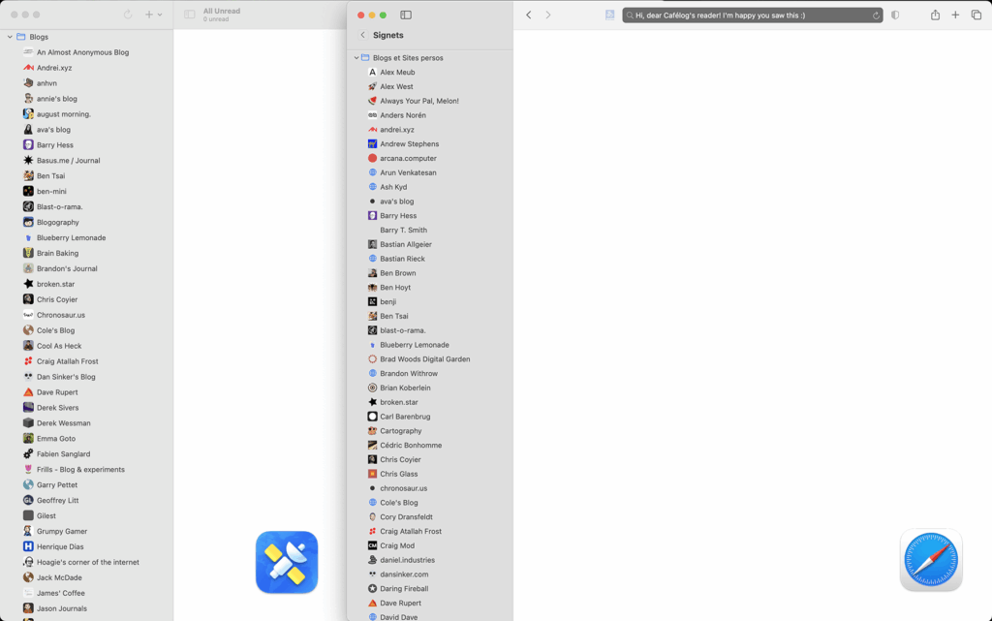The width and height of the screenshot is (992, 621).
Task: Open Safari's tab overview icon
Action: [x=978, y=16]
